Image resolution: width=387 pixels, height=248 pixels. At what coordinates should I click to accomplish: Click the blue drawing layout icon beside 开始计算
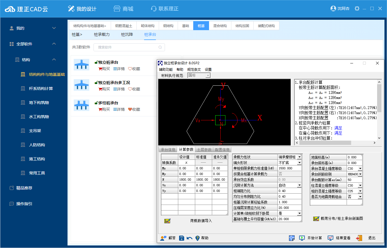pos(292,238)
